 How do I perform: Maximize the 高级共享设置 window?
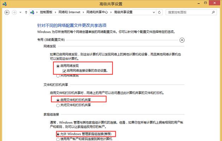coord(205,3)
